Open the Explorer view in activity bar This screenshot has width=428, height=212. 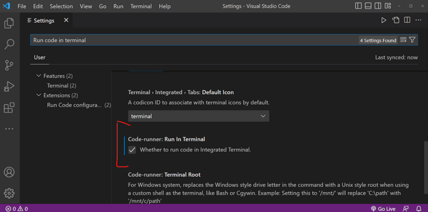coord(9,23)
